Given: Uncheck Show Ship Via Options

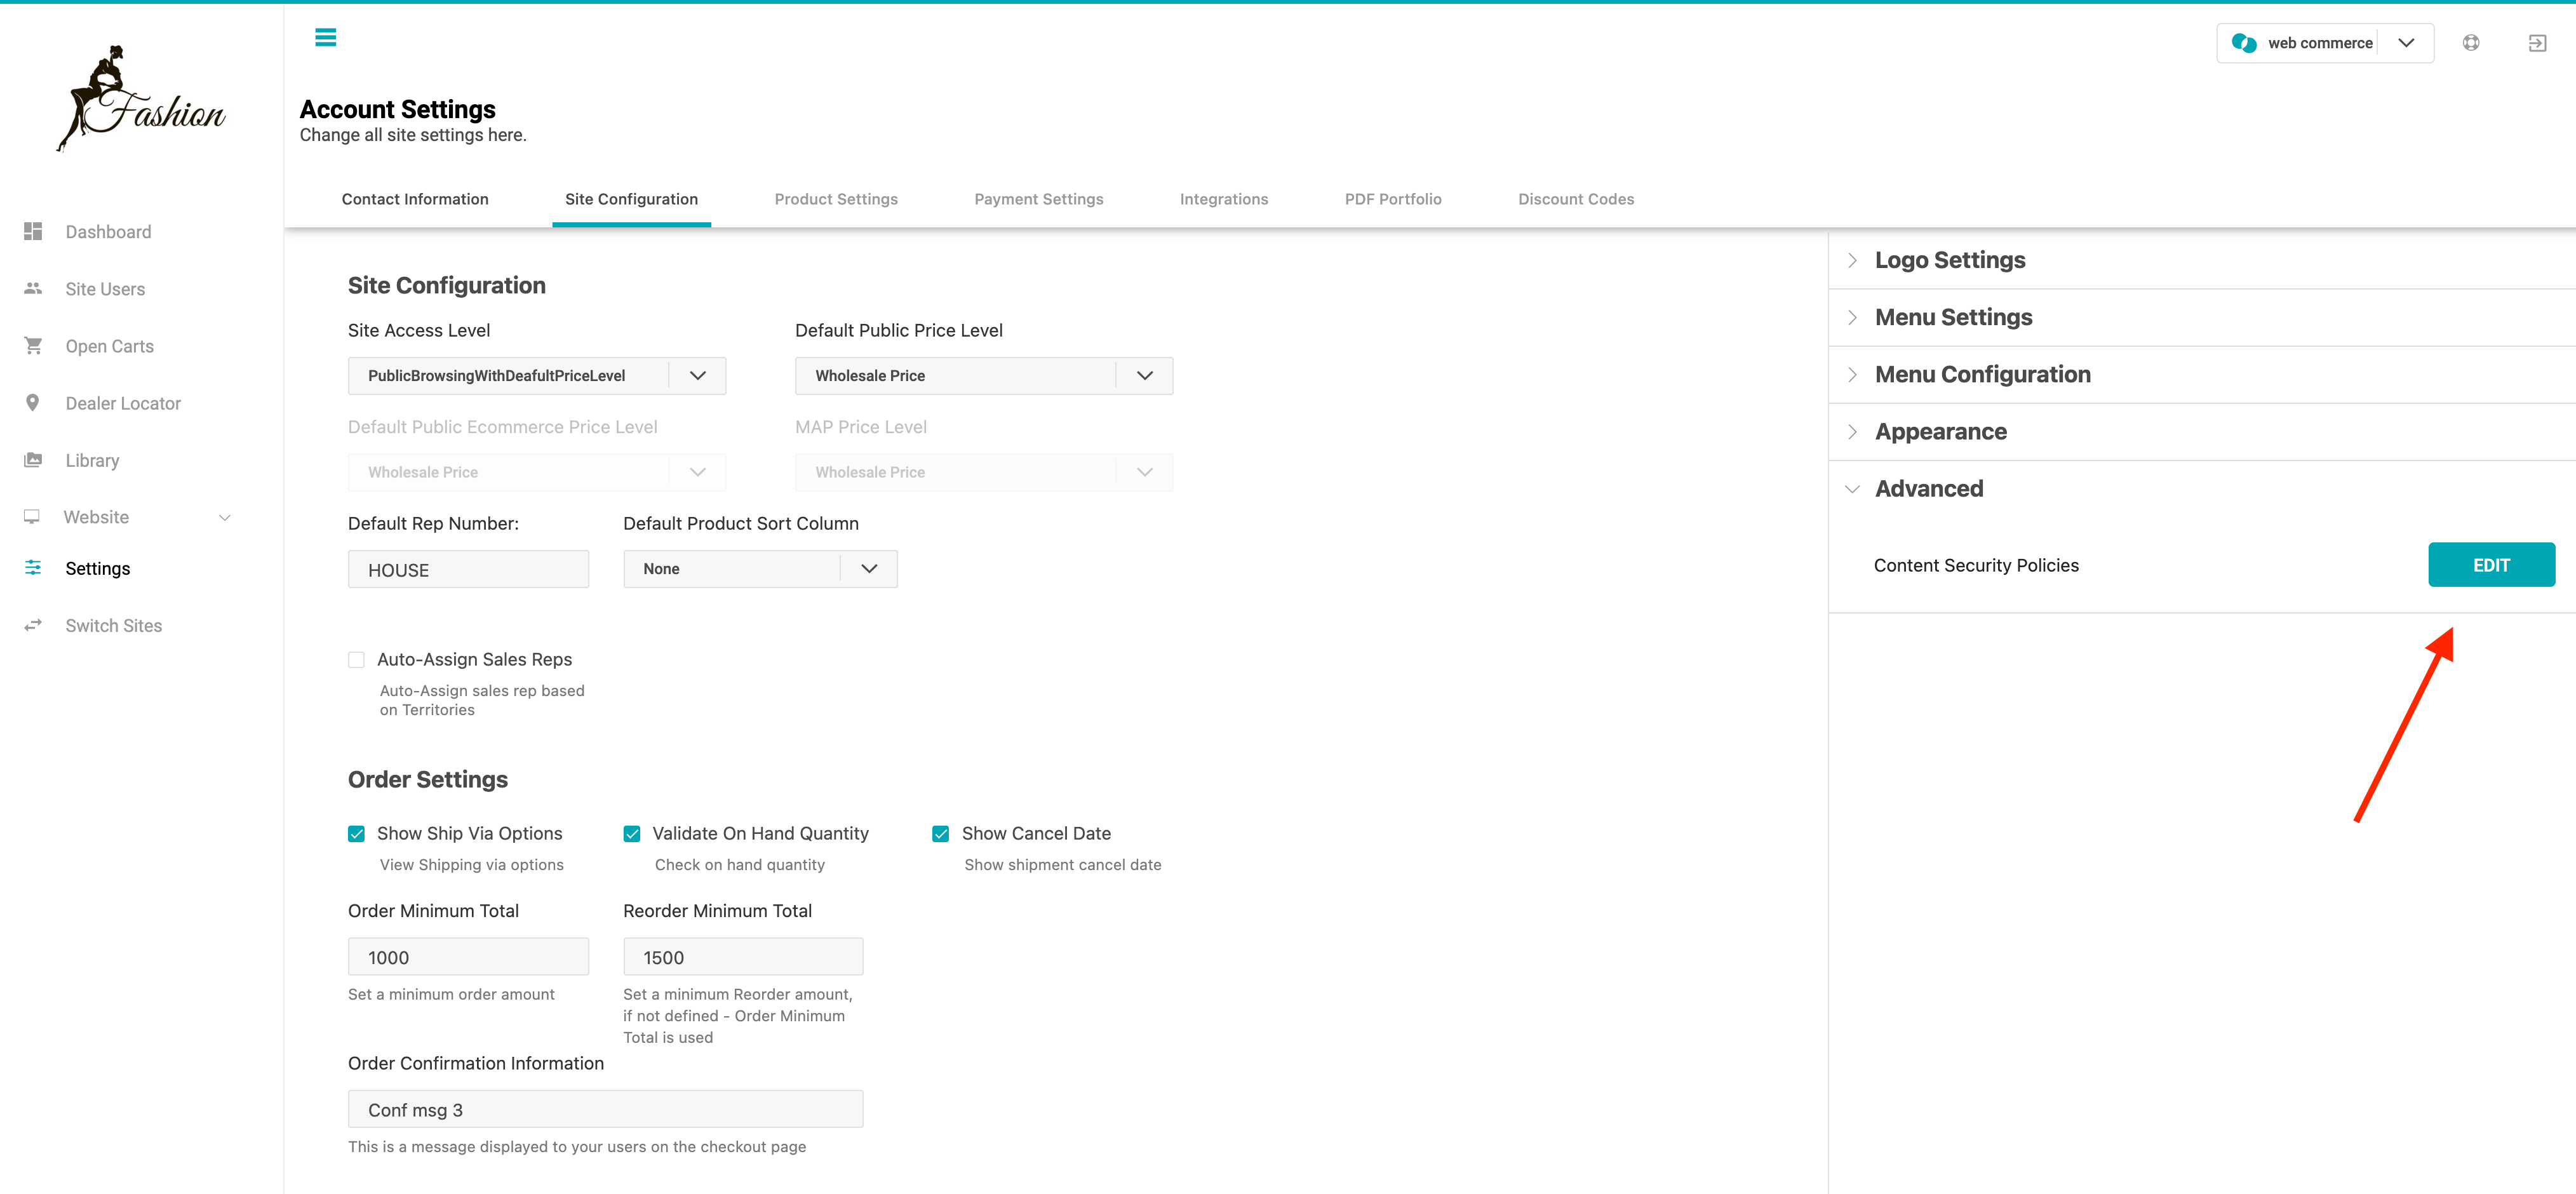Looking at the screenshot, I should (x=356, y=833).
